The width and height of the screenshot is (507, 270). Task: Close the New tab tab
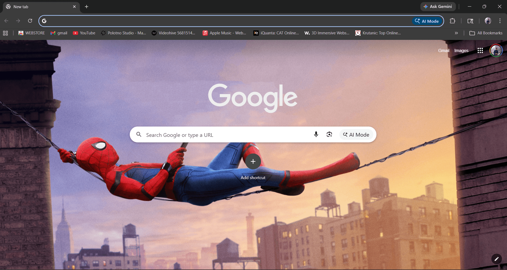74,7
